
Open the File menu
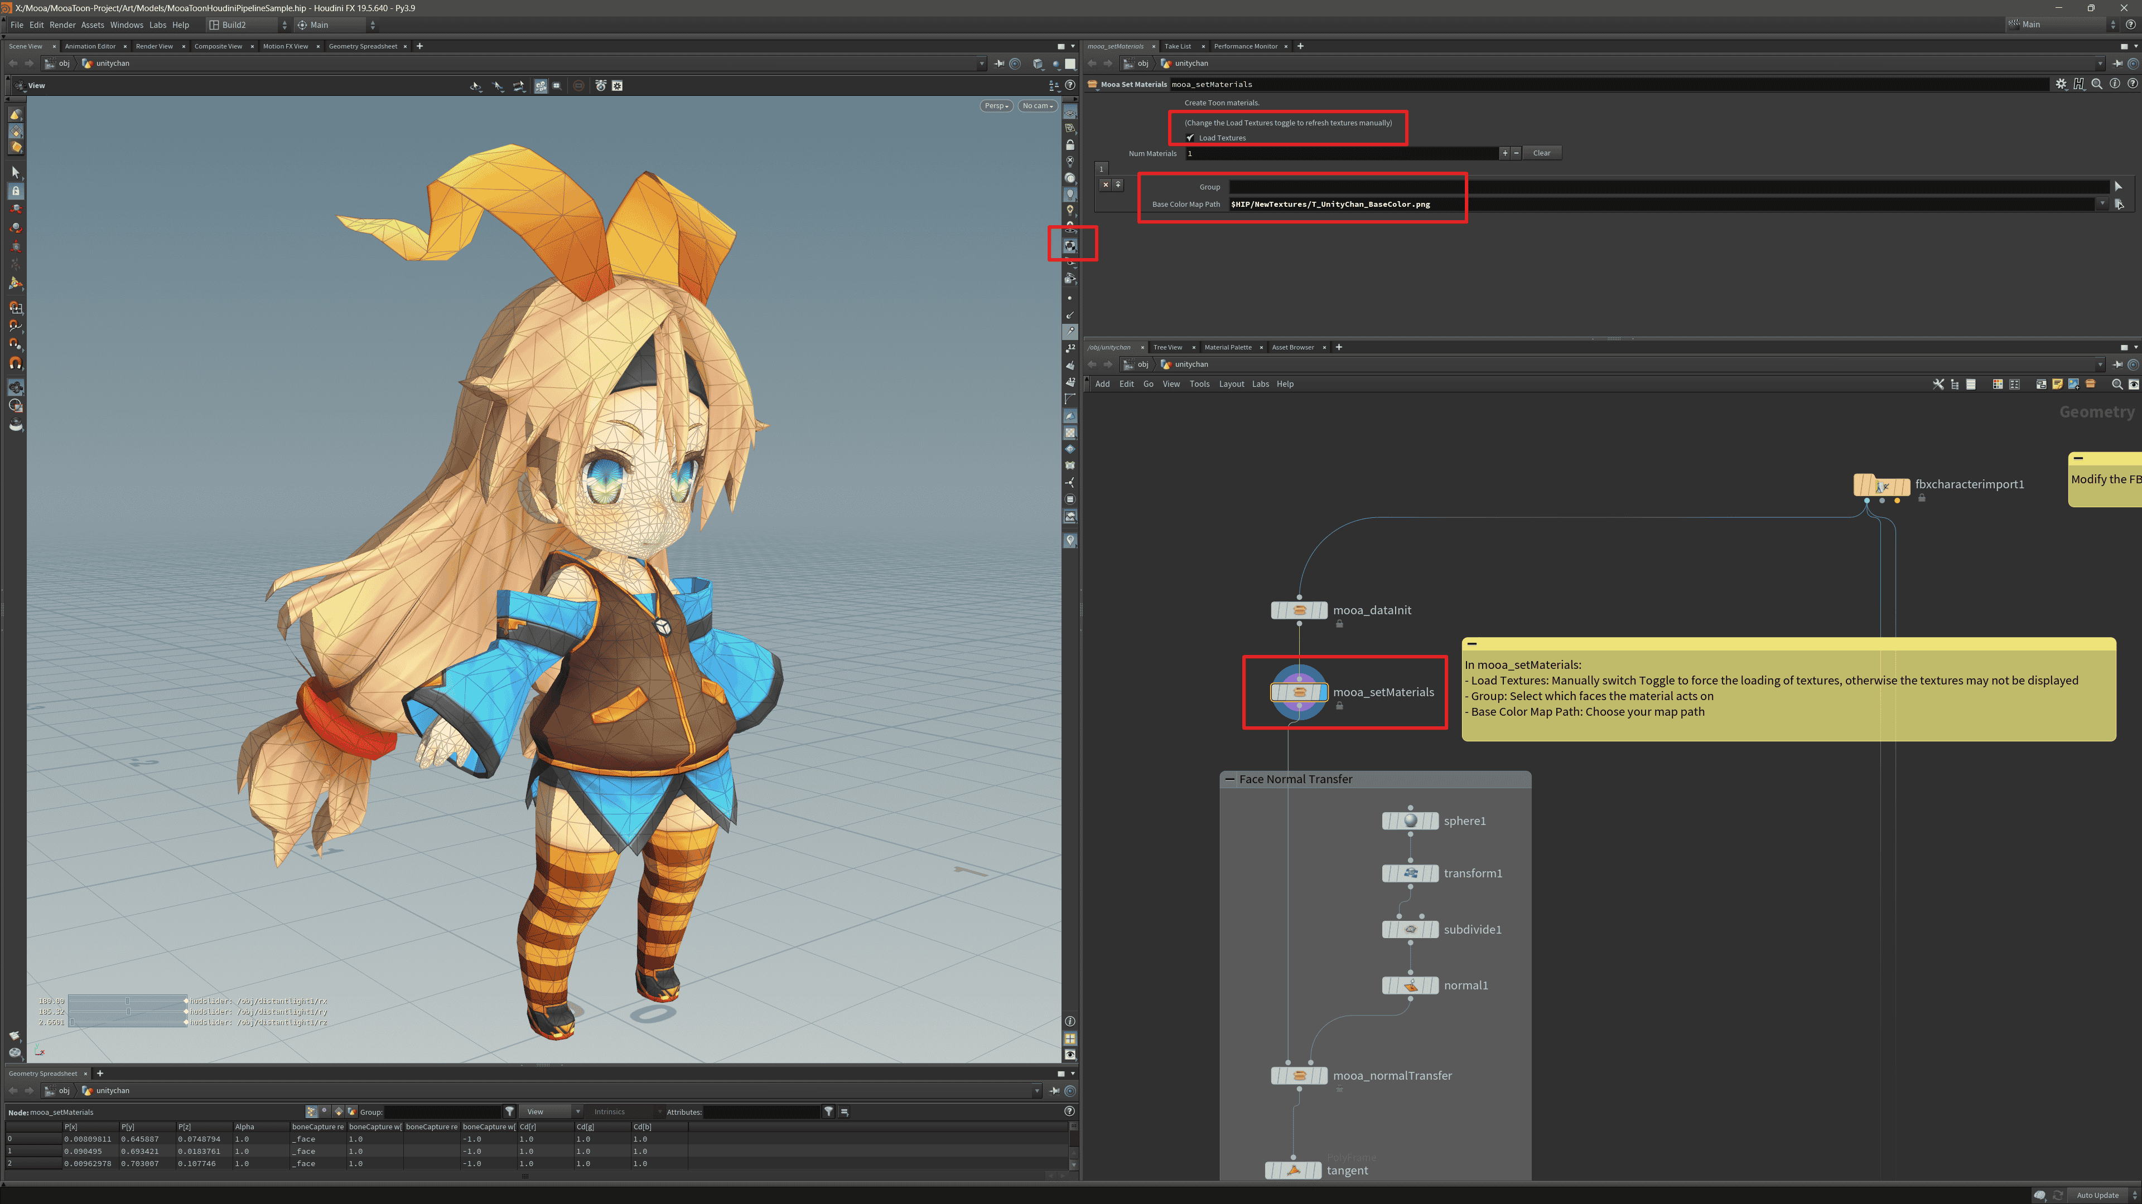pyautogui.click(x=17, y=25)
